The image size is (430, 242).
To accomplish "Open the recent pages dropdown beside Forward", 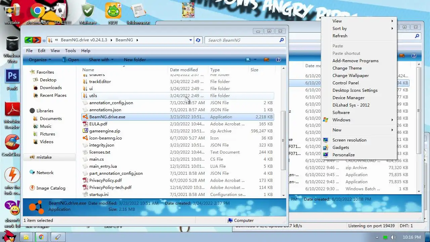I will 44,41.
